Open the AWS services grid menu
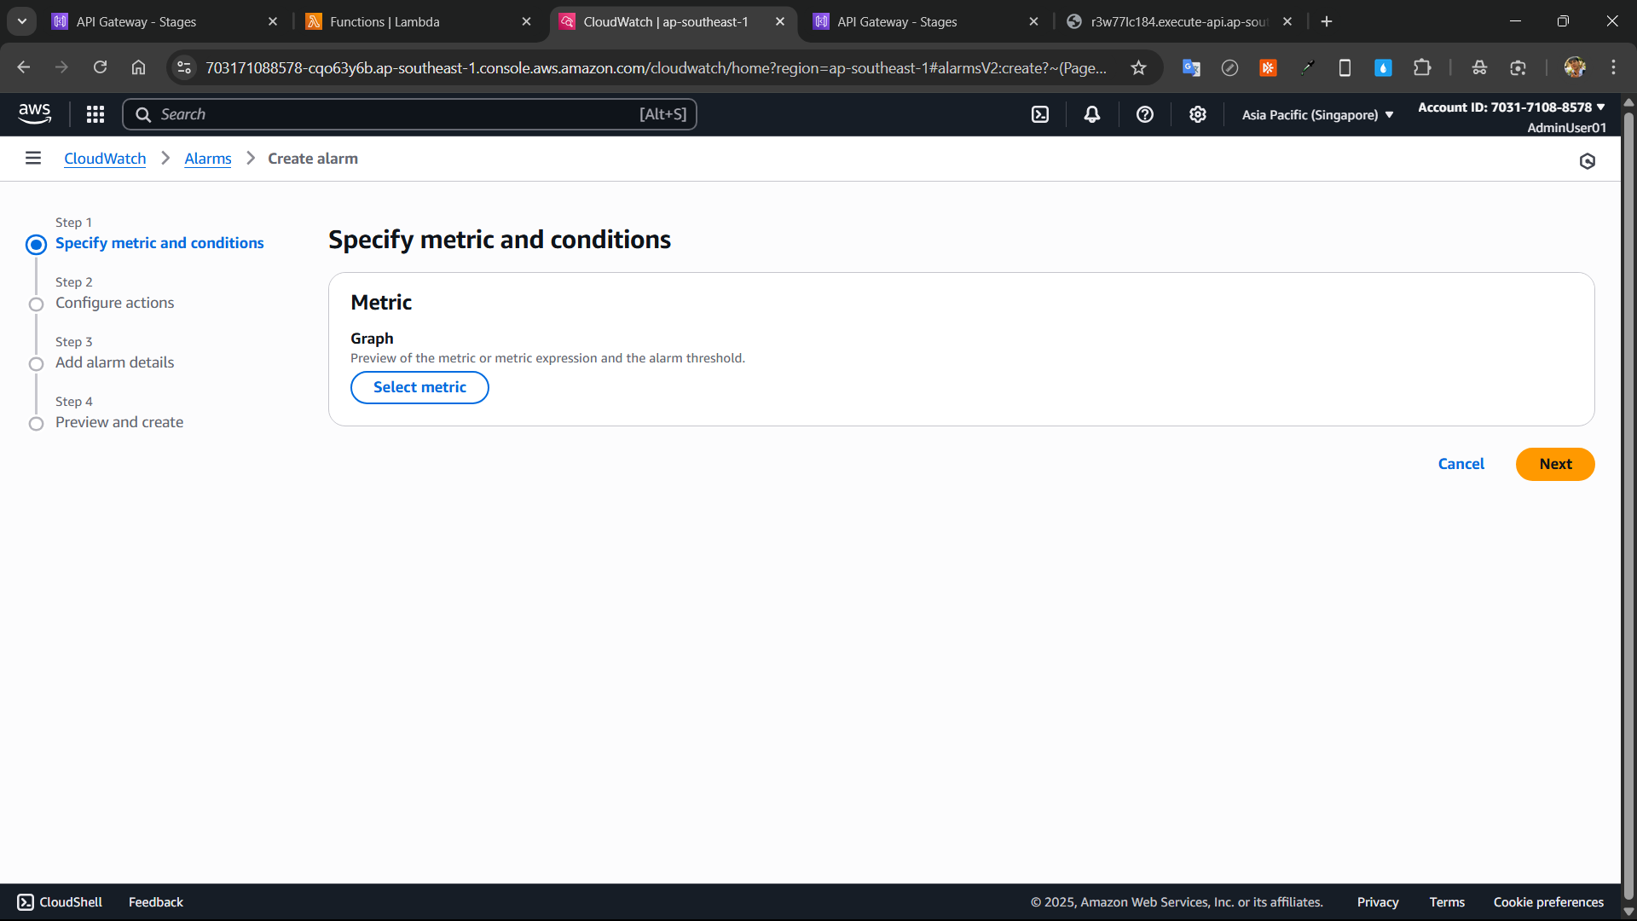The image size is (1637, 921). tap(95, 114)
